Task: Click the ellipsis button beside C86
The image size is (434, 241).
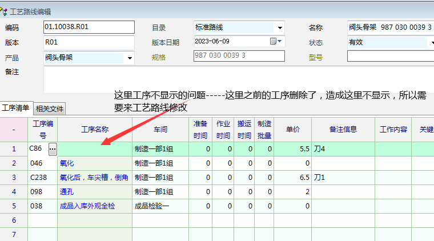Action: coord(53,148)
